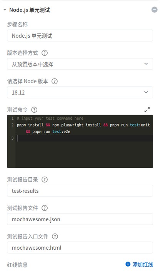Collapse the Node.js 单元测试 section triangle

coord(5,10)
